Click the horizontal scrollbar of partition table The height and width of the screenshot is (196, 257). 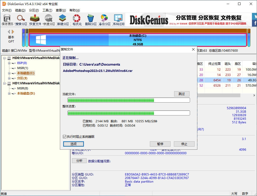[x=219, y=95]
